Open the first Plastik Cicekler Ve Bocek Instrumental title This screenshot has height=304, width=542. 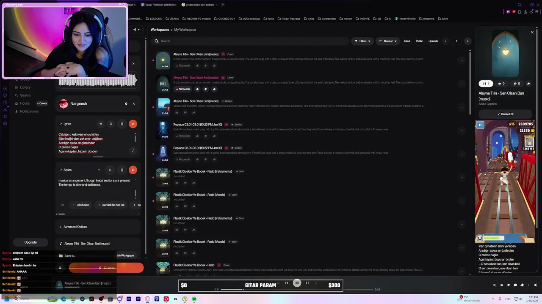click(x=202, y=171)
